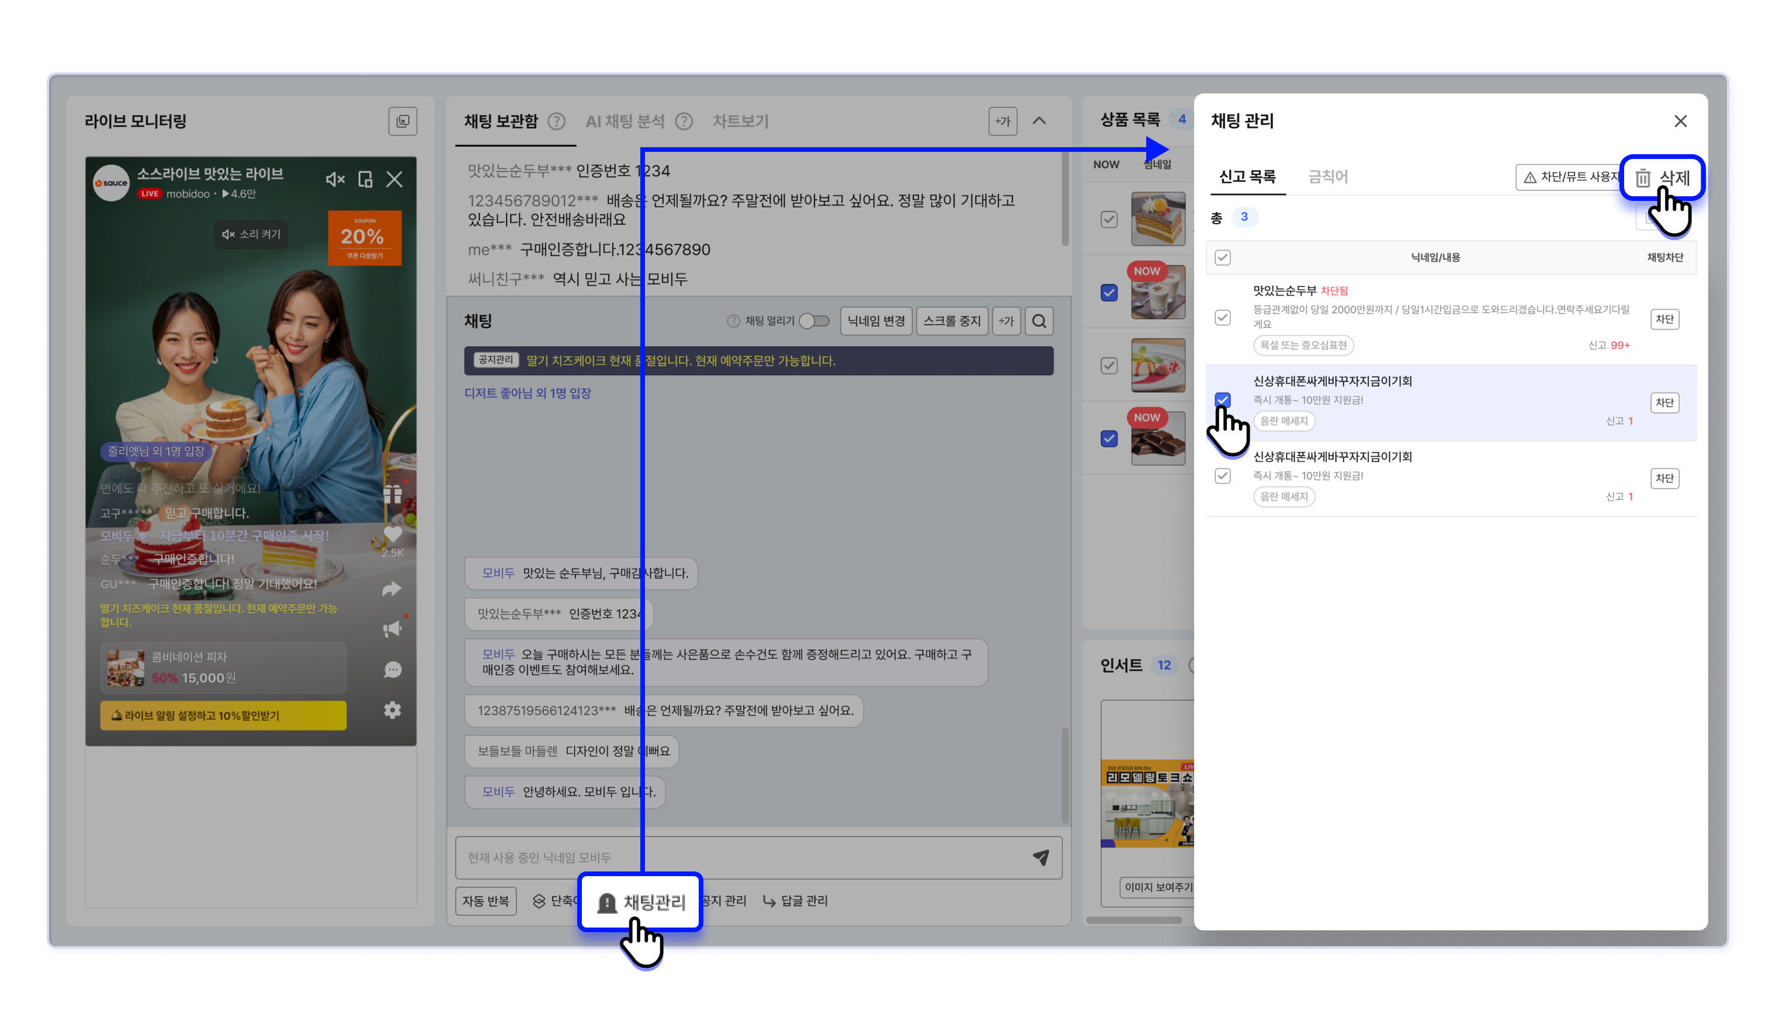Image resolution: width=1776 pixels, height=1021 pixels.
Task: Click the send message paper plane icon
Action: [1040, 857]
